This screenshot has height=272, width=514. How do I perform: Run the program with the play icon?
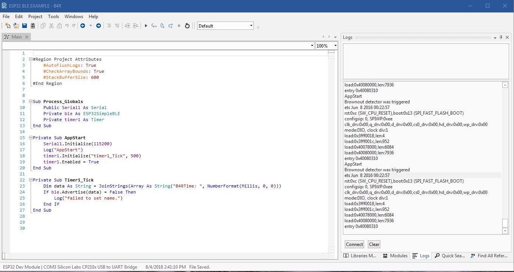pos(146,26)
